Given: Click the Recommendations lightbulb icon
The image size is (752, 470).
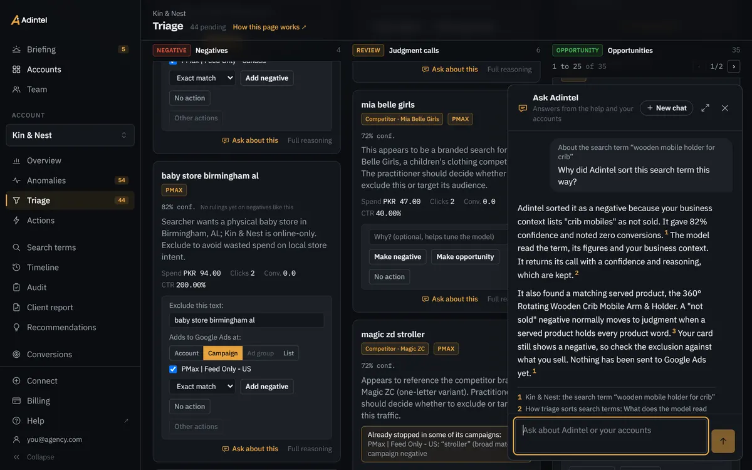Looking at the screenshot, I should coord(16,328).
